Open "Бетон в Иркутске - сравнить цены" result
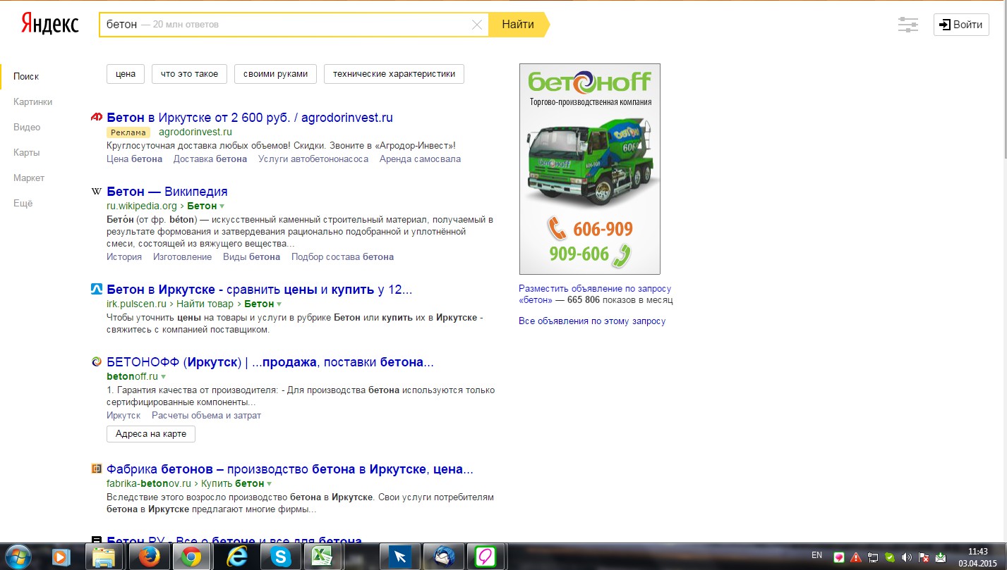This screenshot has width=1007, height=570. point(259,290)
